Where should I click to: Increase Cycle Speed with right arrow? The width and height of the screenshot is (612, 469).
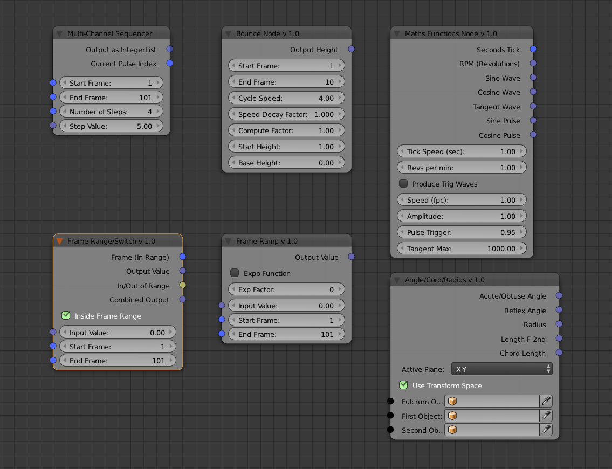340,98
